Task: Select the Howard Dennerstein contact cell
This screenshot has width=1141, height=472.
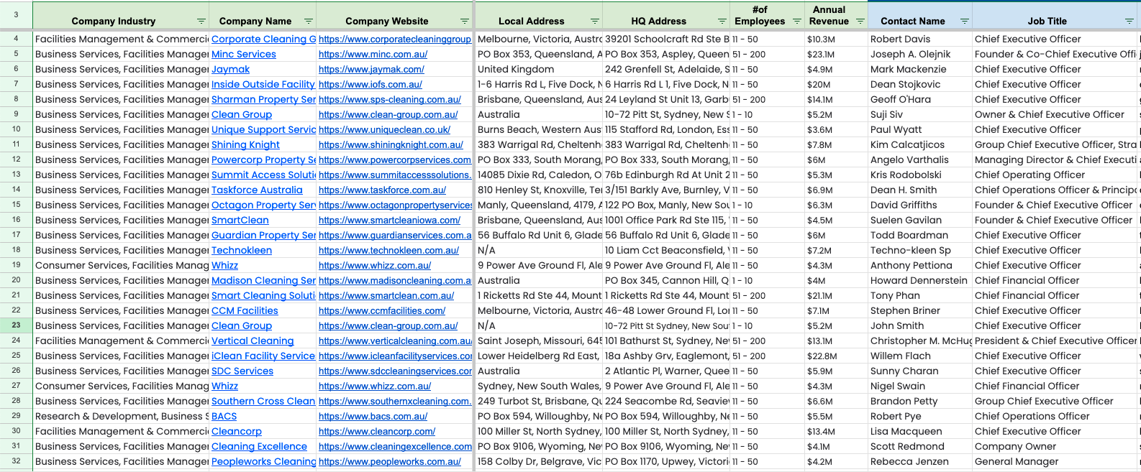Action: pos(920,281)
